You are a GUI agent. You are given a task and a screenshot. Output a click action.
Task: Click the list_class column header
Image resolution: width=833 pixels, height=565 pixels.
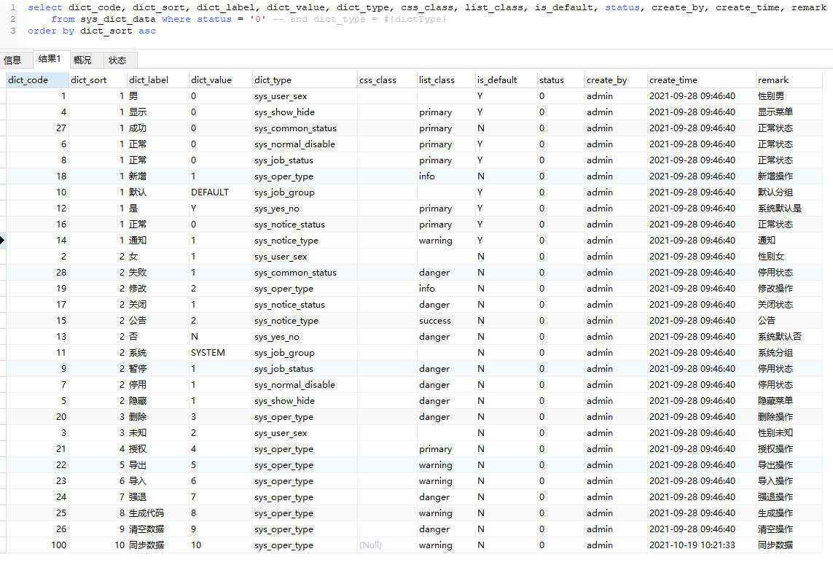[x=446, y=79]
